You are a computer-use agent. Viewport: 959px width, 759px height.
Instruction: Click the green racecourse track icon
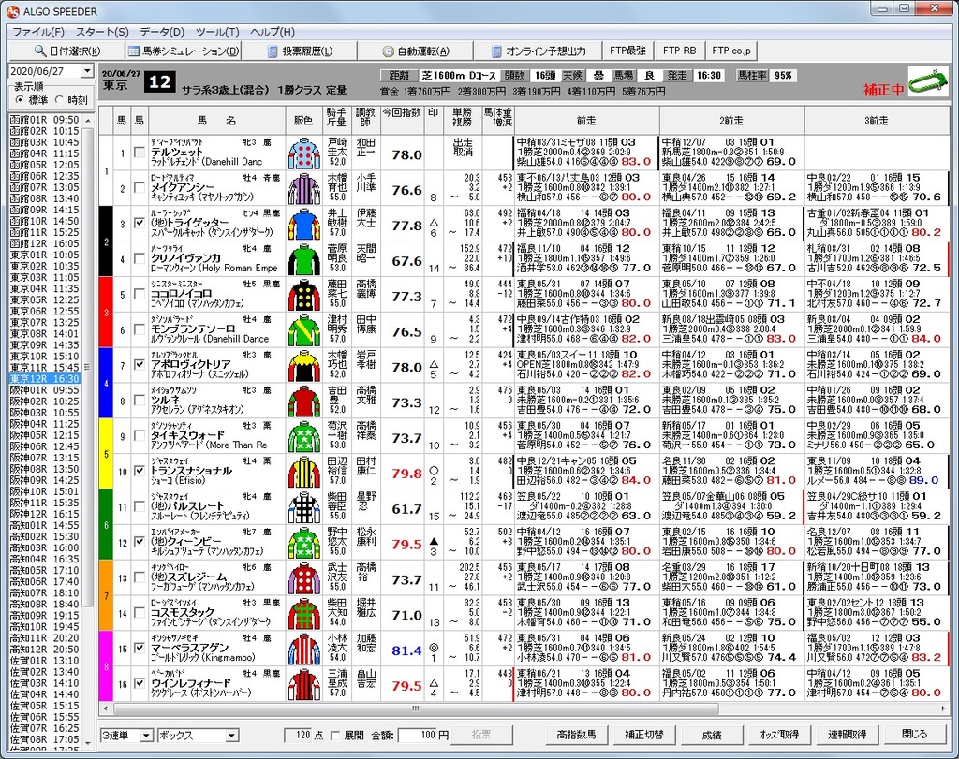pos(928,81)
